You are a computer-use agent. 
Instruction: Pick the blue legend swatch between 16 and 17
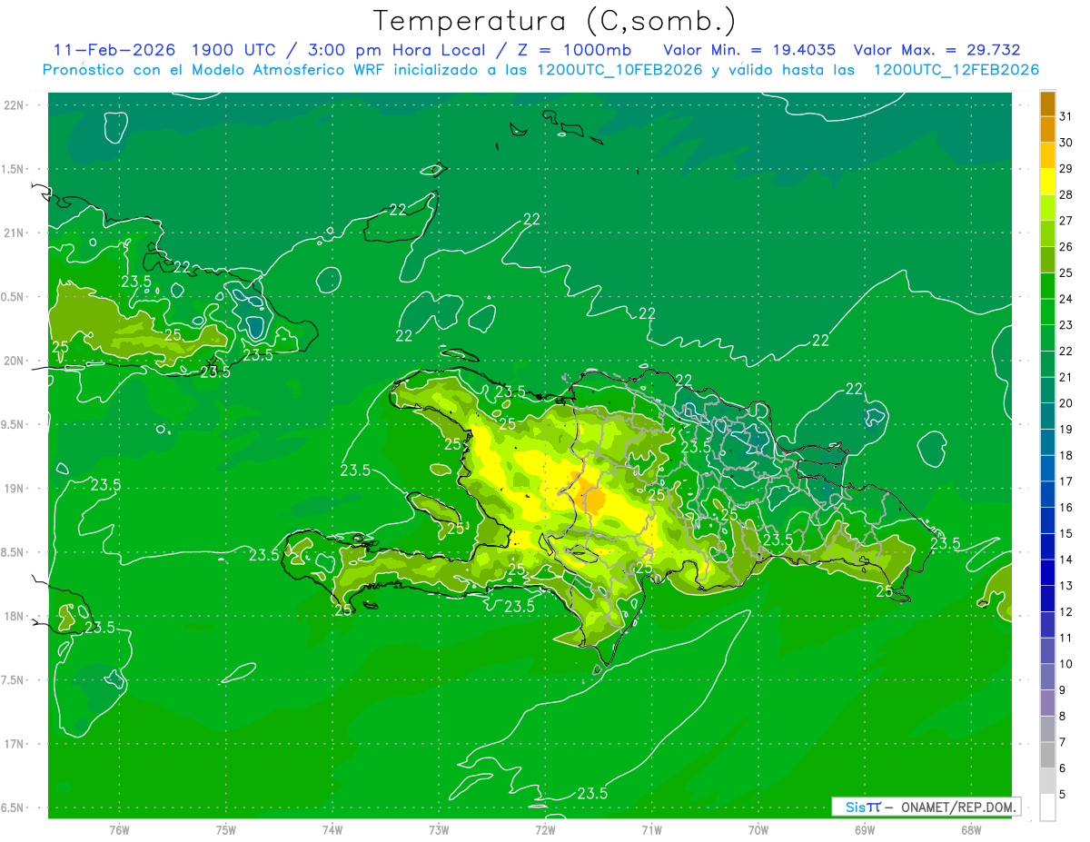click(x=1047, y=493)
